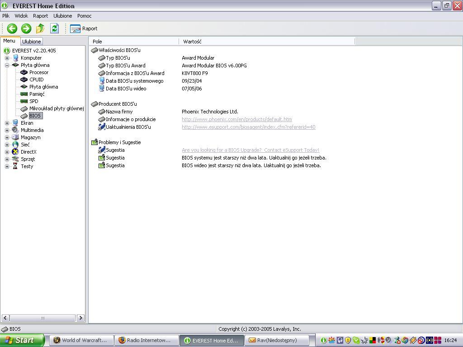This screenshot has height=347, width=463.
Task: Open Płyta główna sub-item under motherboard
Action: click(43, 87)
